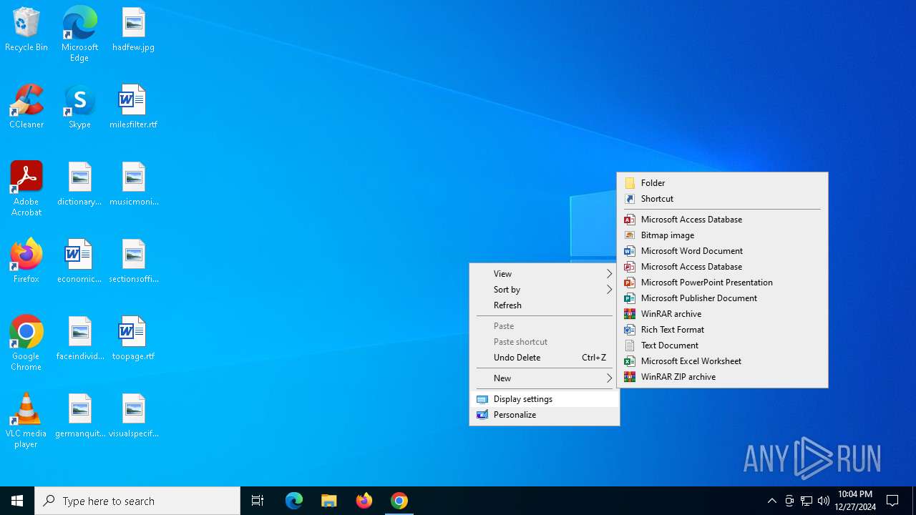
Task: Open the clock and date flyout
Action: (x=856, y=501)
